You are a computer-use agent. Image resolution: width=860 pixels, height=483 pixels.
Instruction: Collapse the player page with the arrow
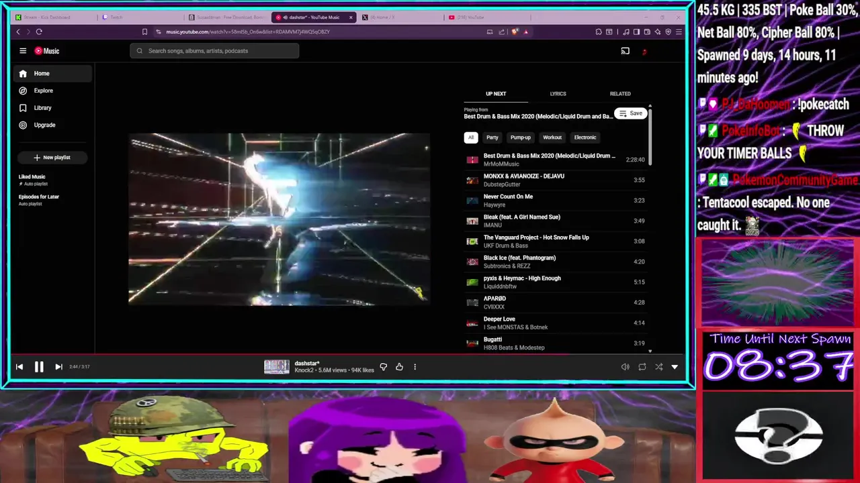pyautogui.click(x=675, y=367)
